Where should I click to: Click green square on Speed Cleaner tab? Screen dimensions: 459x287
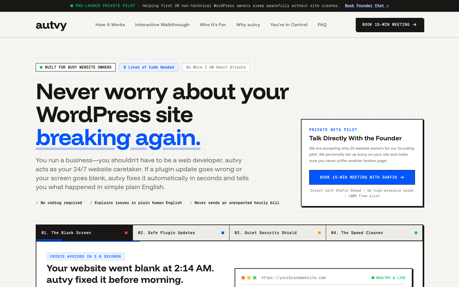(416, 233)
